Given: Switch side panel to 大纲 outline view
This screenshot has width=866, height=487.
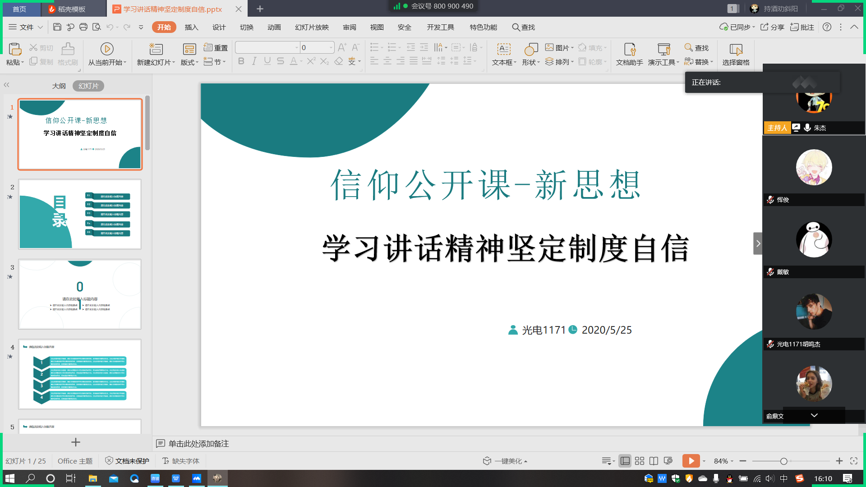Looking at the screenshot, I should click(x=59, y=86).
